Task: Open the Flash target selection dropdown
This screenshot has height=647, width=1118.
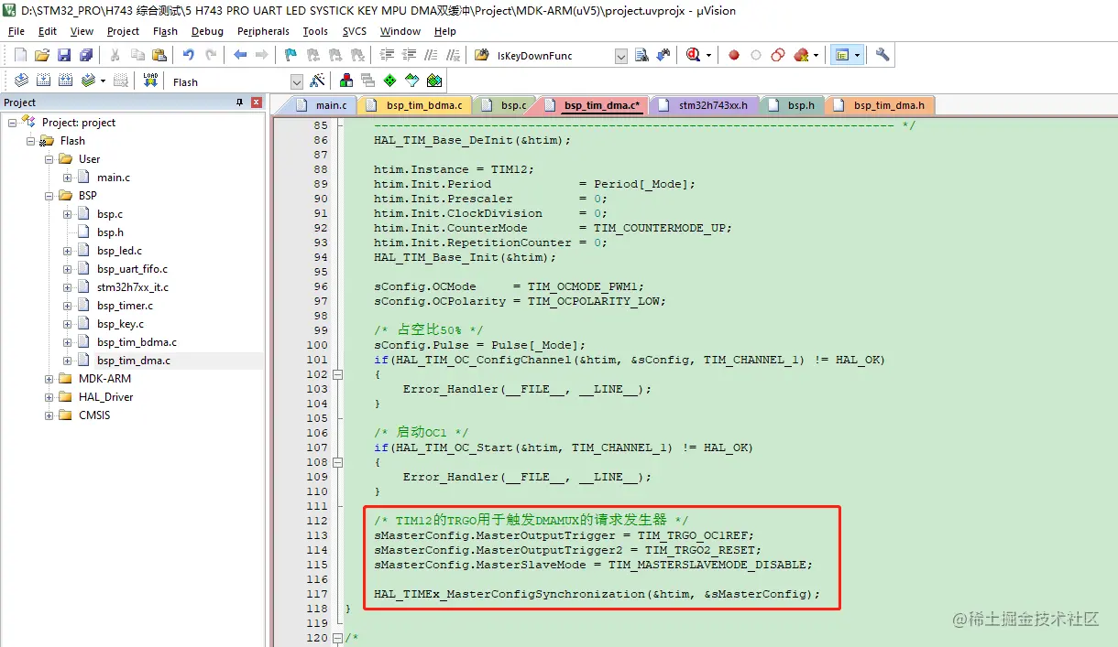Action: pyautogui.click(x=296, y=81)
